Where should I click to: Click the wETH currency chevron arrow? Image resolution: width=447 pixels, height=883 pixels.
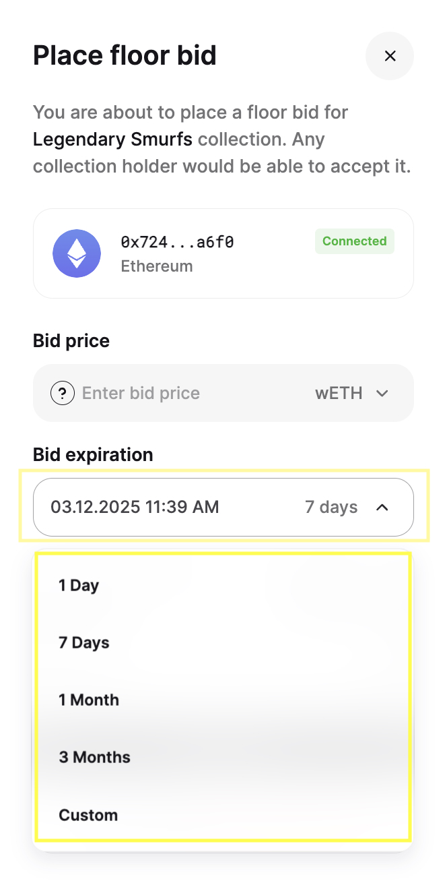coord(382,393)
